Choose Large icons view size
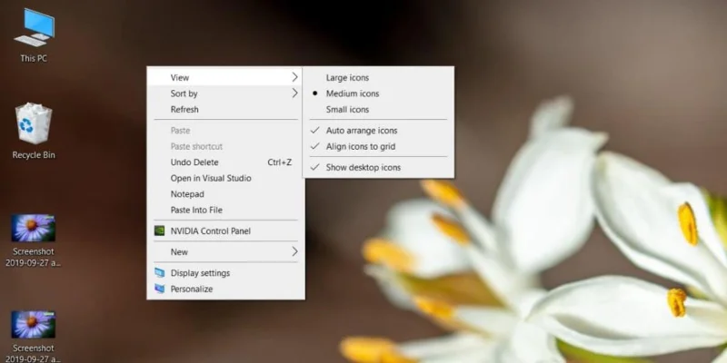Viewport: 727px width, 363px height. pyautogui.click(x=378, y=78)
